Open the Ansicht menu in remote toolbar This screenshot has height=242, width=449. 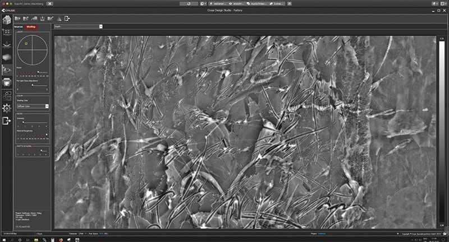(236, 4)
